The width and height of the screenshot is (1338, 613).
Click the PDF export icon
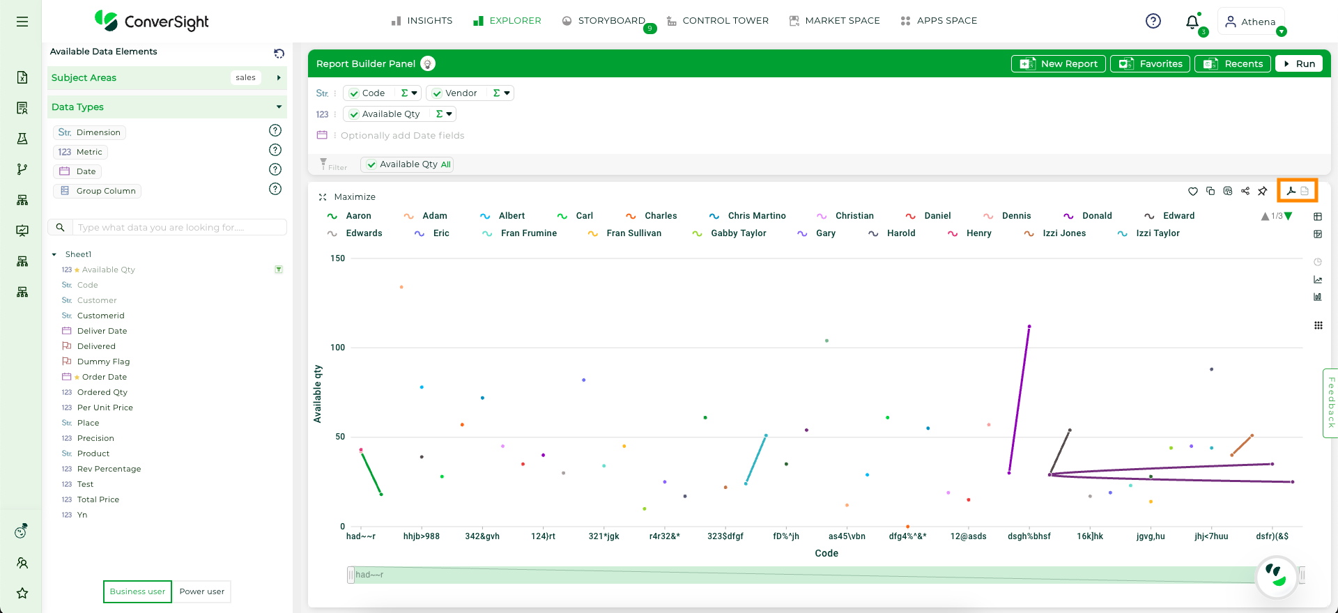1291,191
